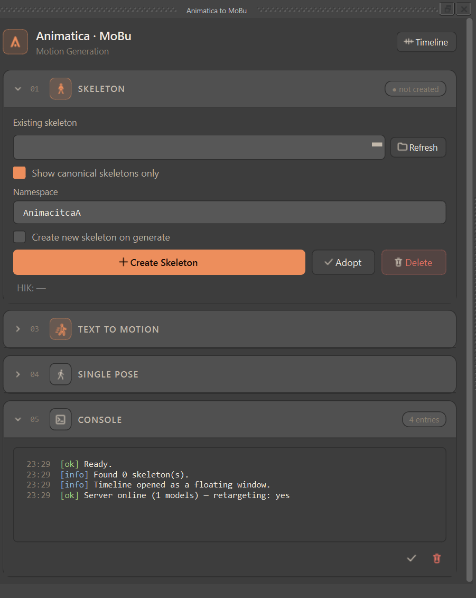This screenshot has height=598, width=476.
Task: Collapse the 05 Console section
Action: click(18, 419)
